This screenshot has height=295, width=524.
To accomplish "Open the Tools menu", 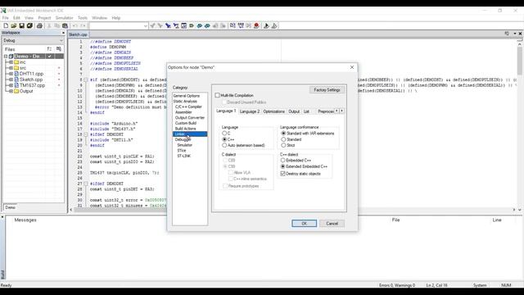I will coord(83,18).
